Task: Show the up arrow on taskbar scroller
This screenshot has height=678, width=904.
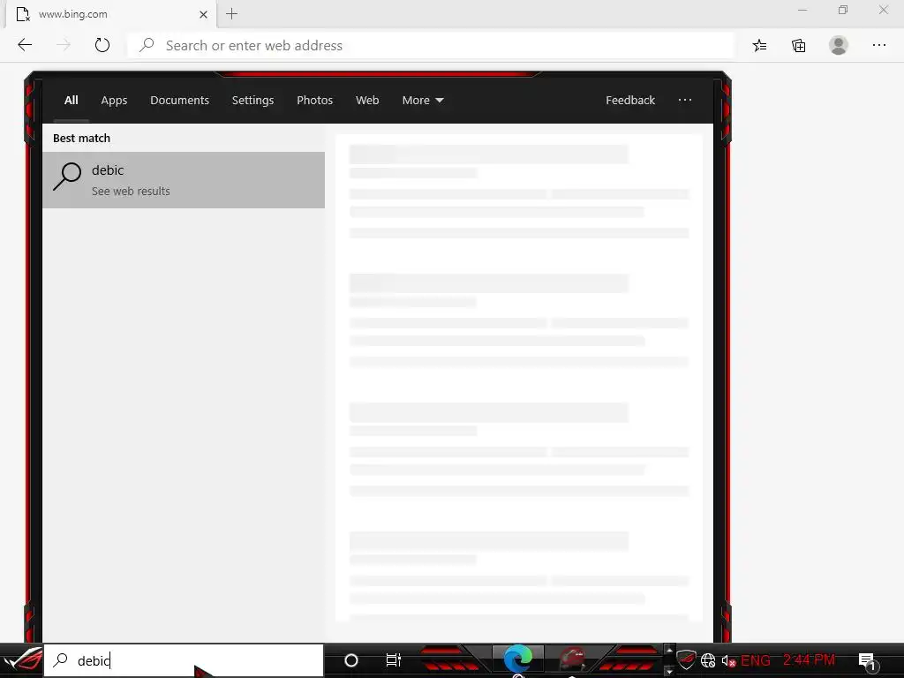Action: click(x=669, y=650)
